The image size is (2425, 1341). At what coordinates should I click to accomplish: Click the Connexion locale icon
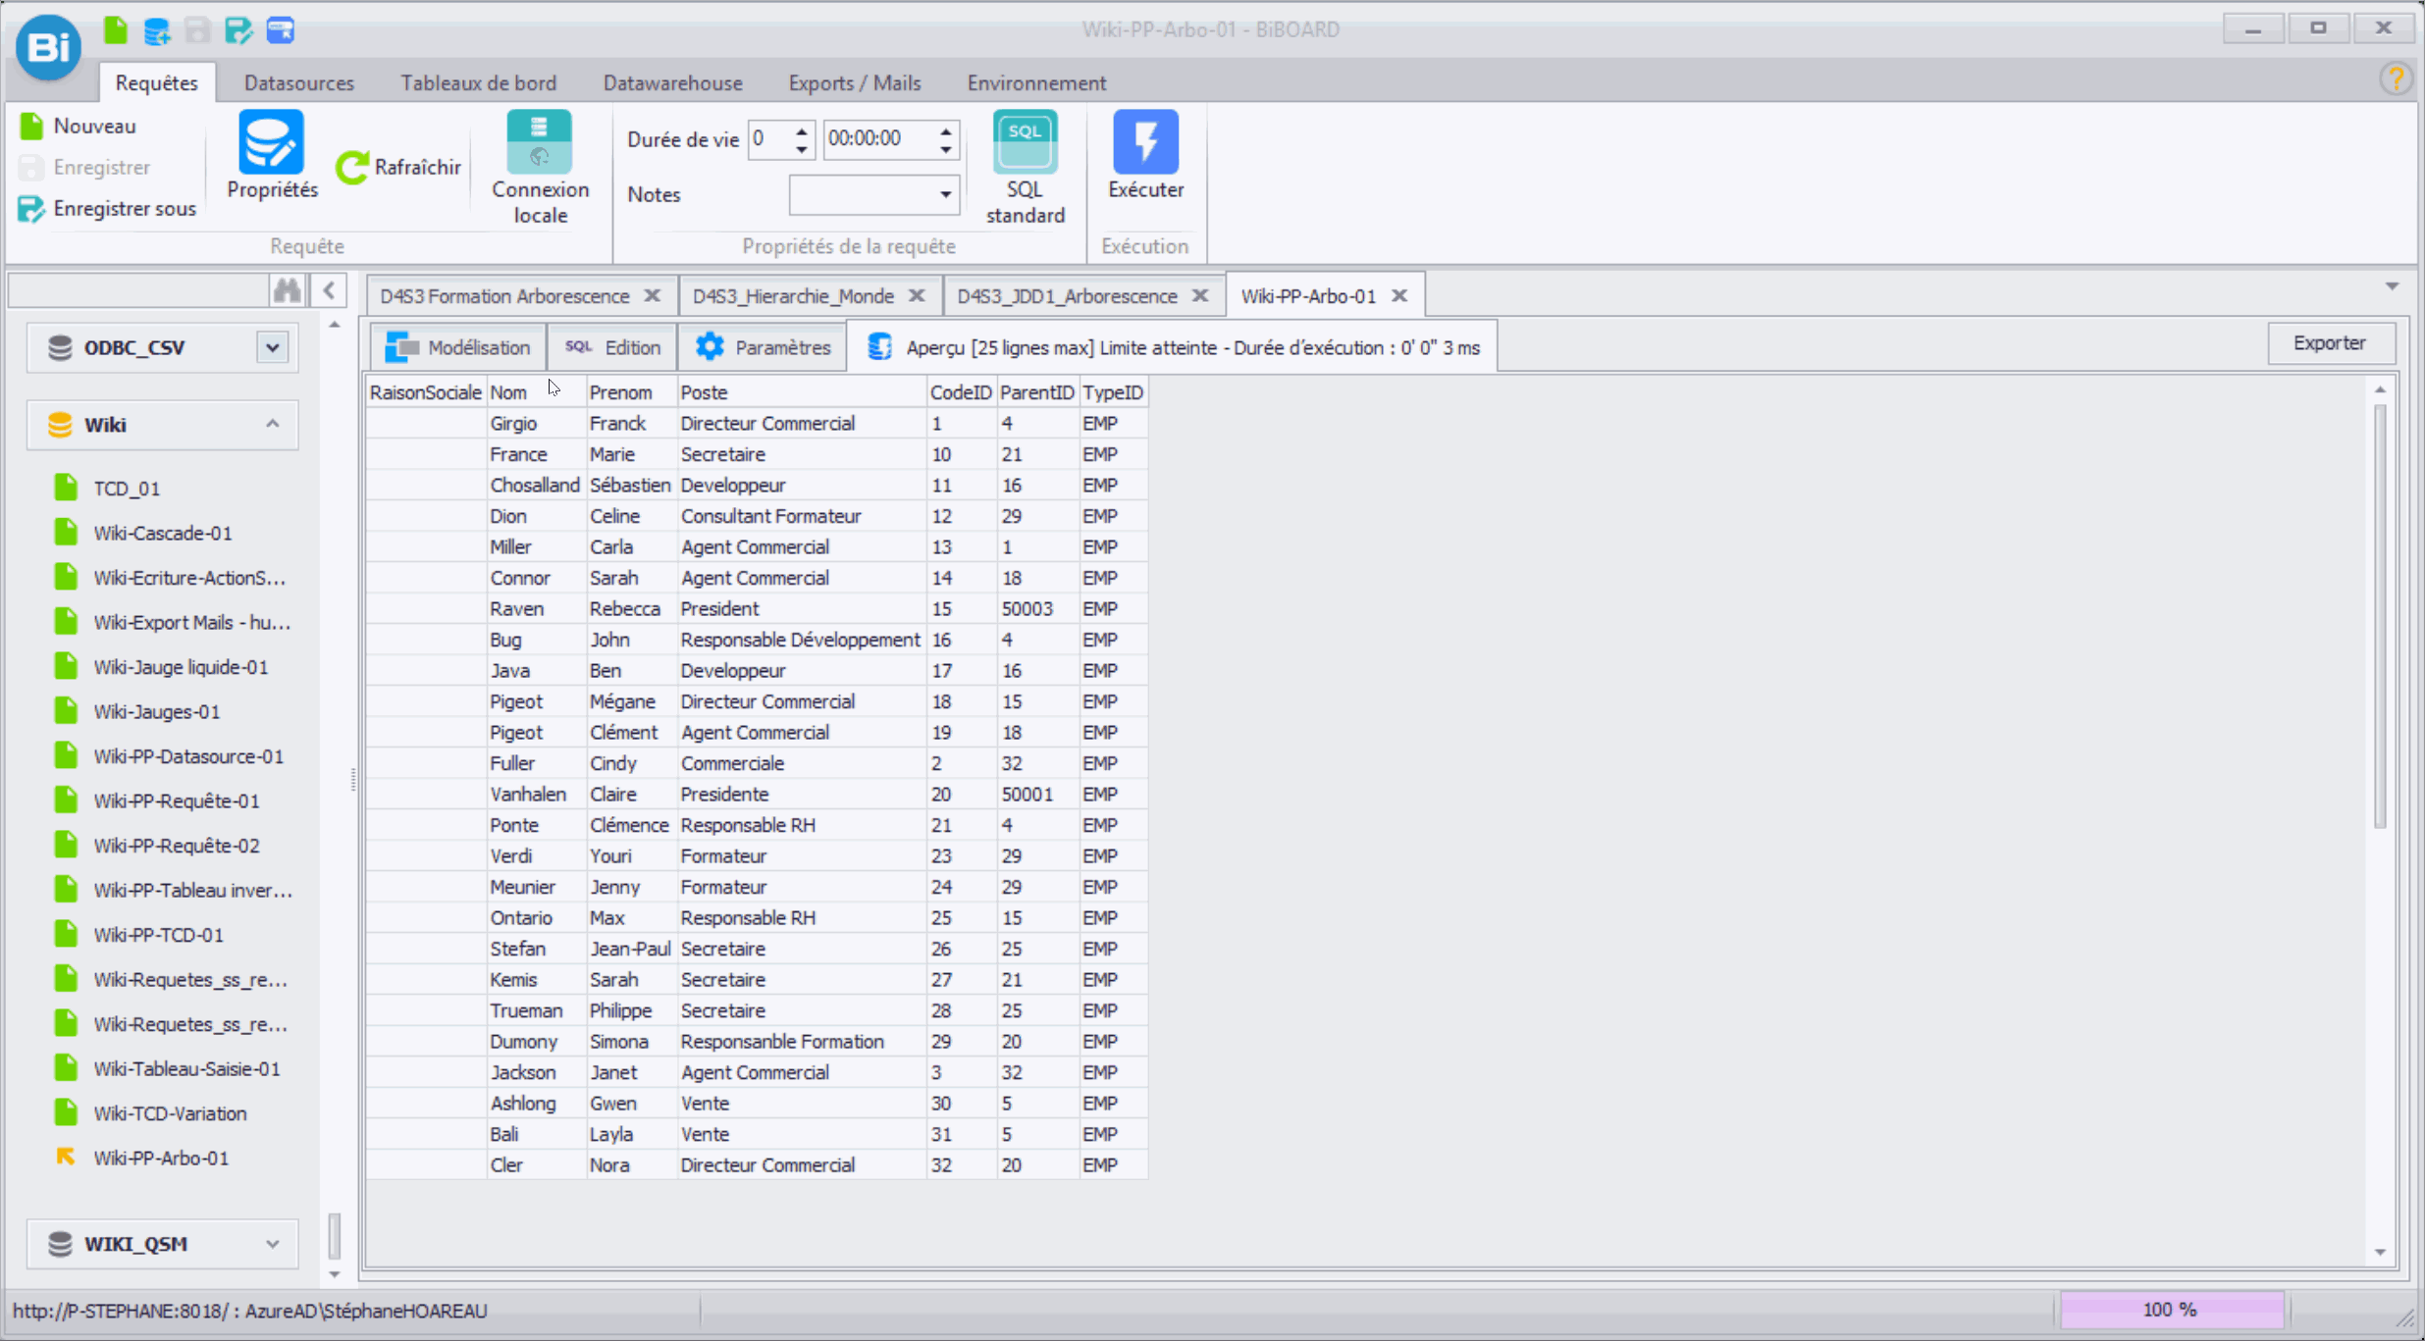pos(539,142)
